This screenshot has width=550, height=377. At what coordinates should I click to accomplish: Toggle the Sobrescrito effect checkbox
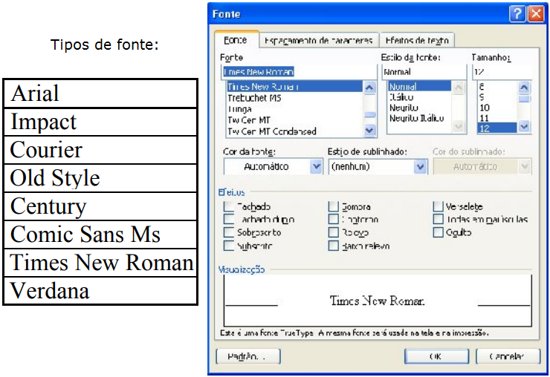[x=229, y=232]
